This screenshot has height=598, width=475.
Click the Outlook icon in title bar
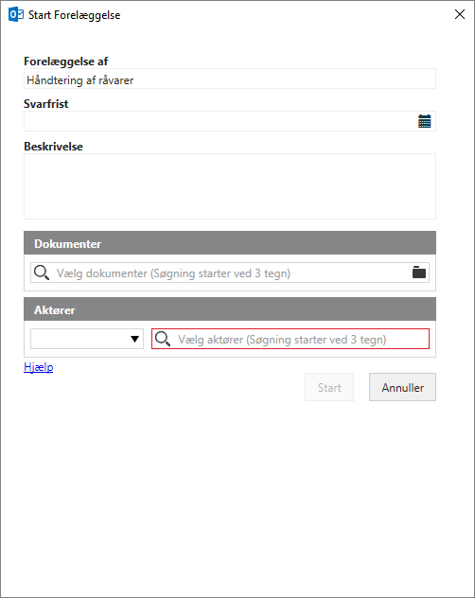[x=16, y=14]
